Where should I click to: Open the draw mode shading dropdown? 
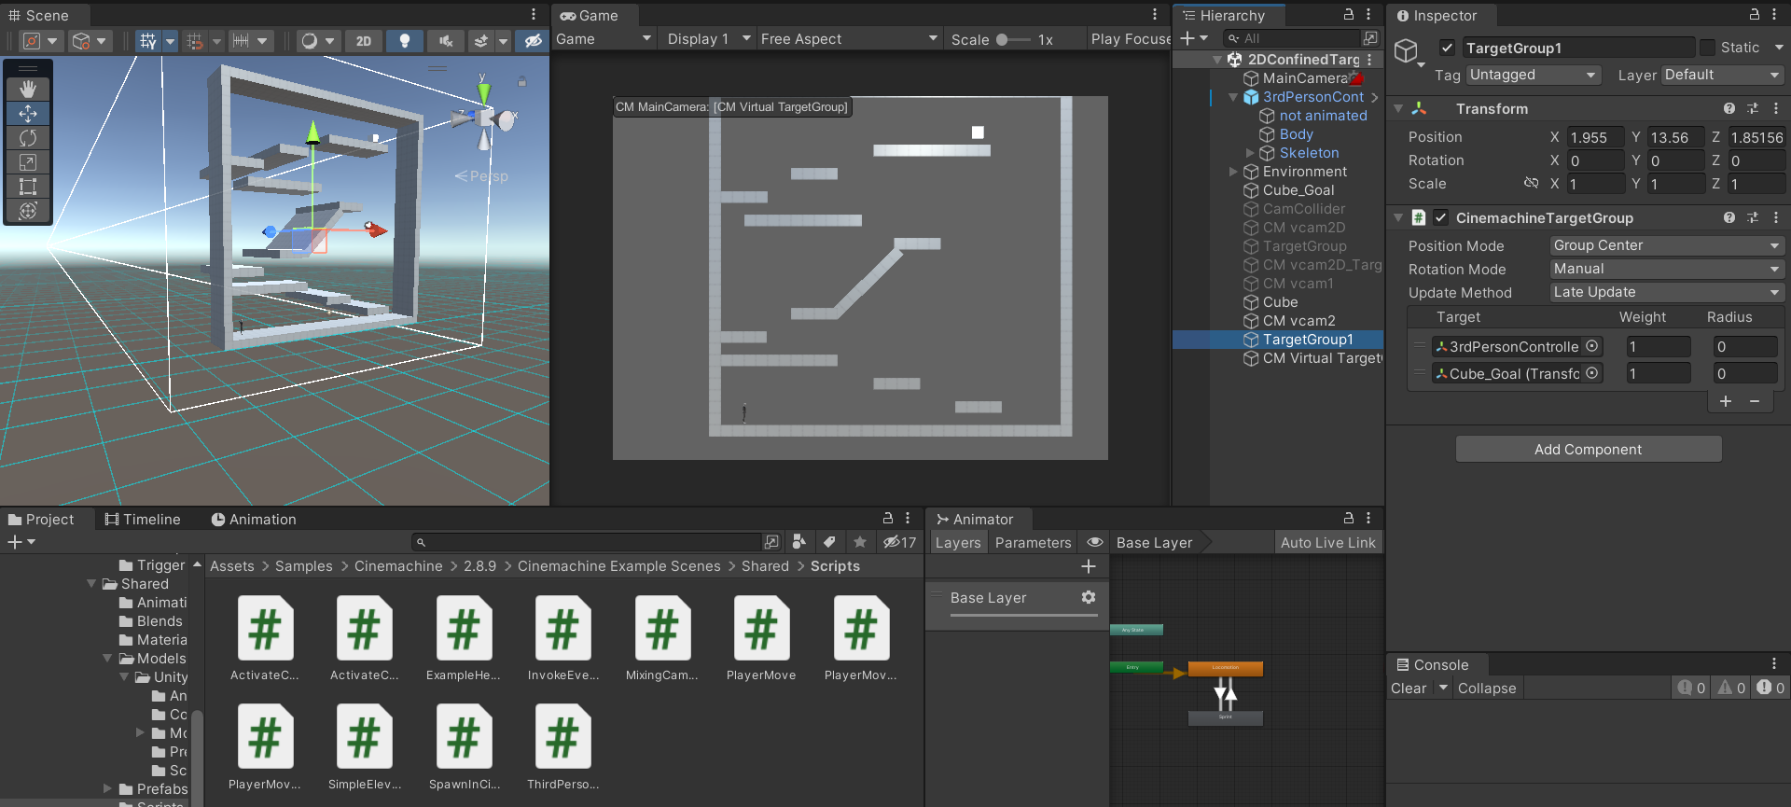[x=318, y=41]
